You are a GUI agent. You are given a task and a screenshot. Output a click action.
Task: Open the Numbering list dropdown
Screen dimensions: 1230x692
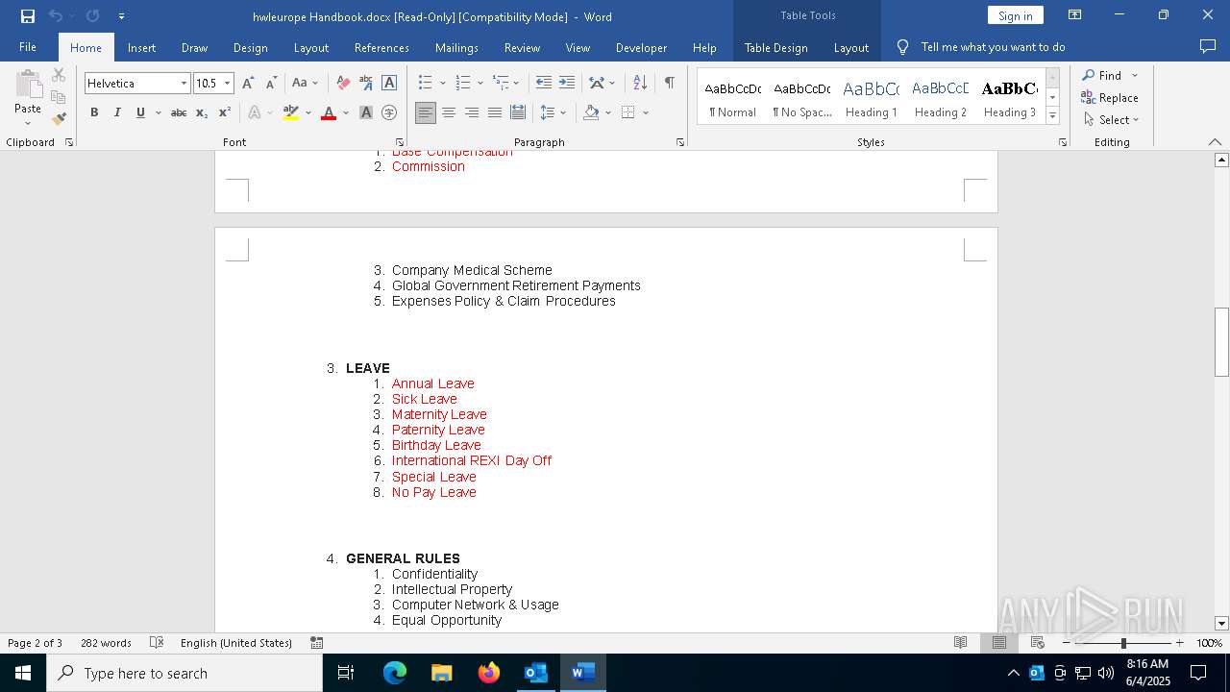480,84
